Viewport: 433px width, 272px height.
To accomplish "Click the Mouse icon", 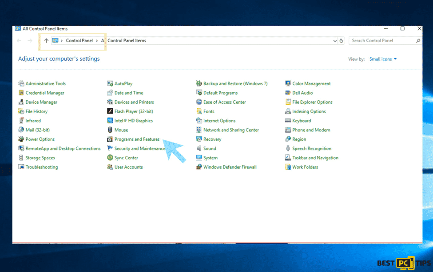I will tap(110, 130).
